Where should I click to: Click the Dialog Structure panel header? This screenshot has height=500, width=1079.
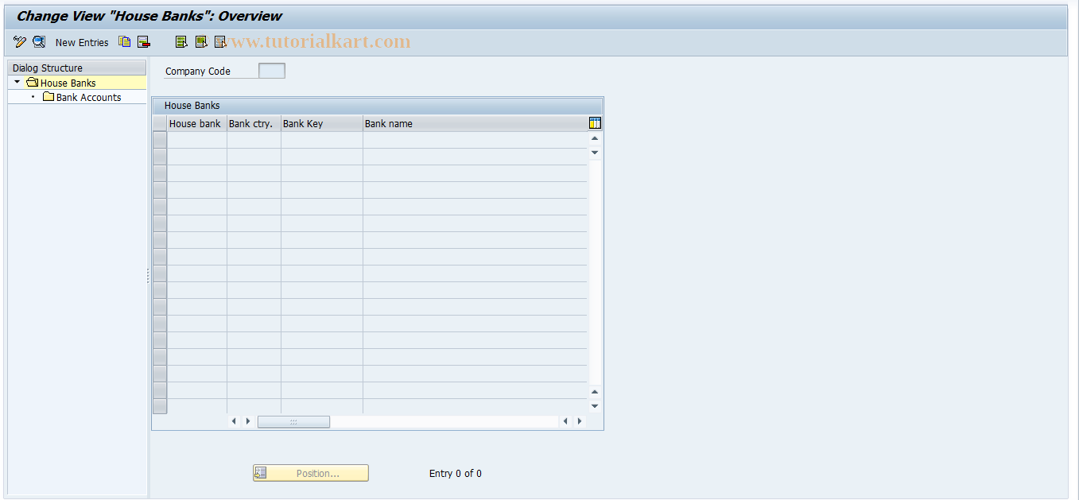(77, 68)
